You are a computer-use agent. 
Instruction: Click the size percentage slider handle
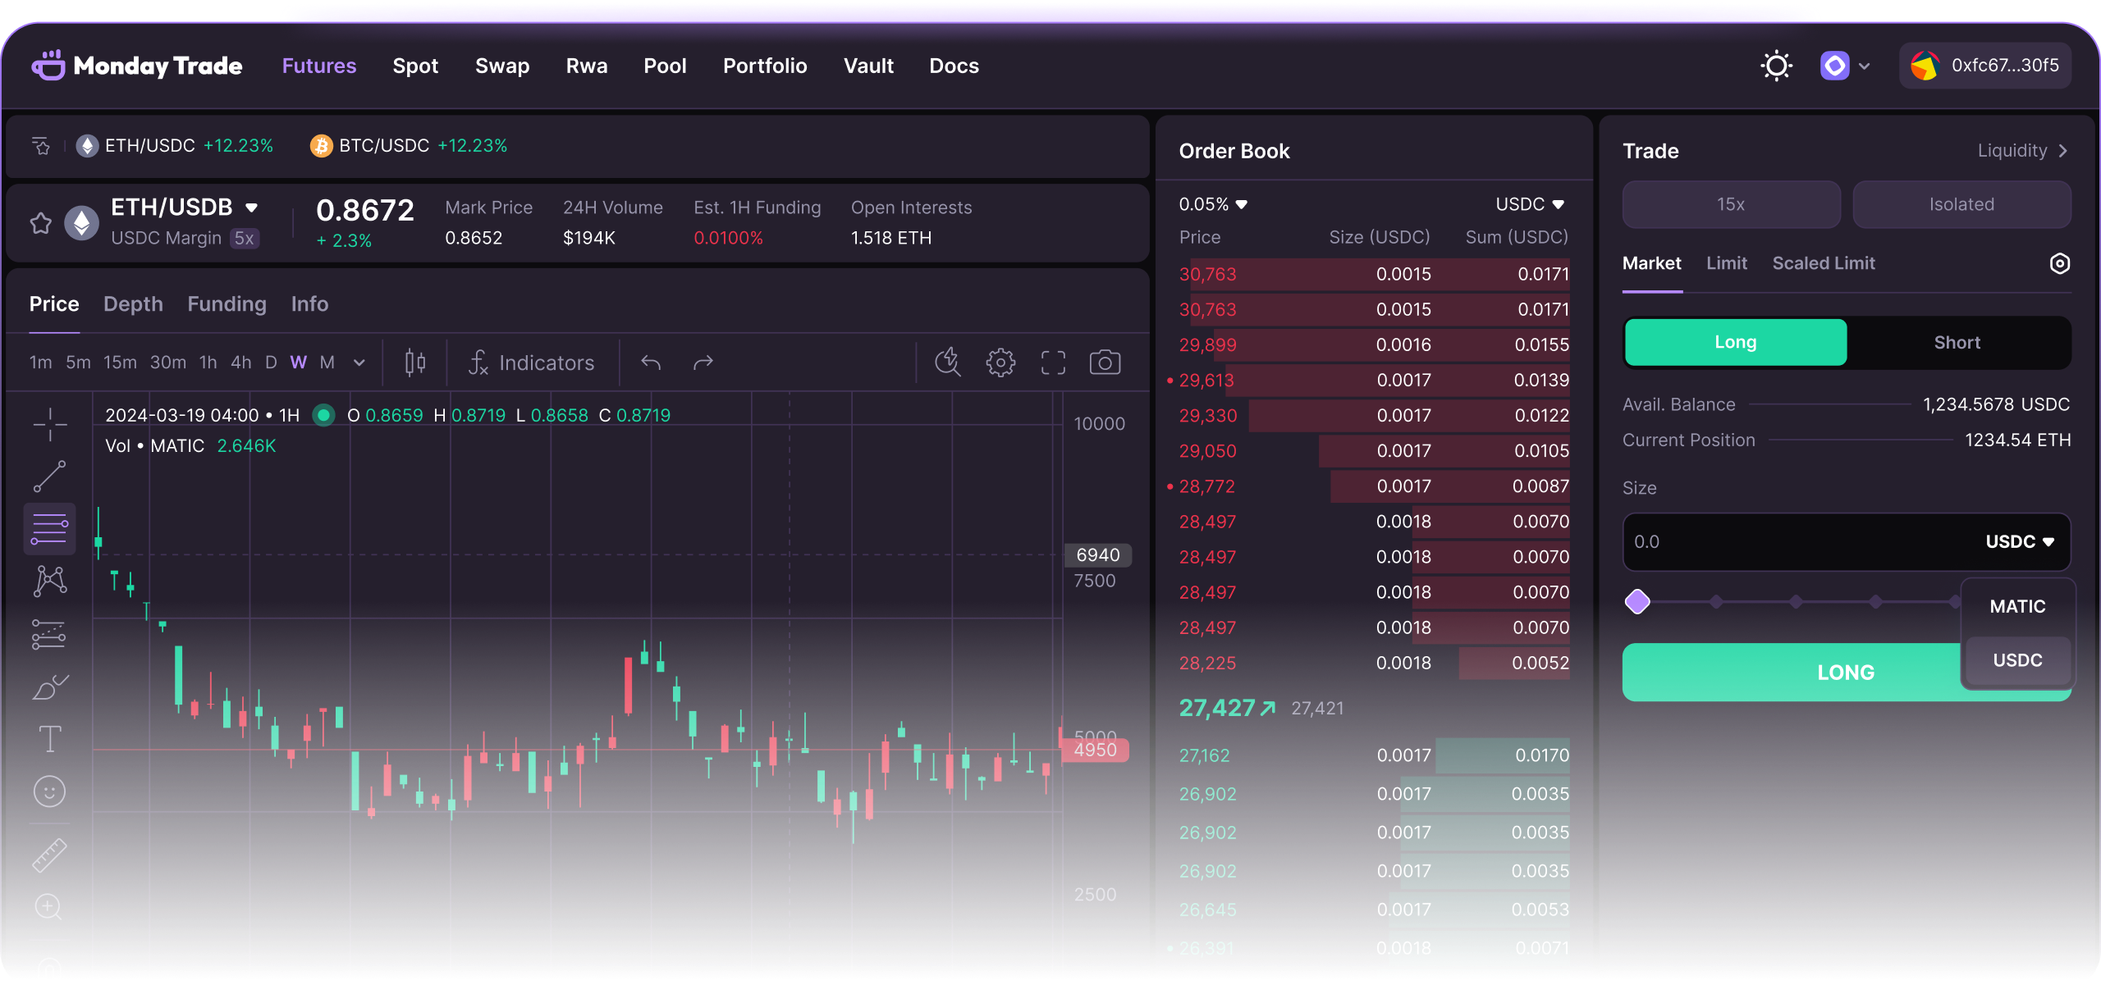1637,602
